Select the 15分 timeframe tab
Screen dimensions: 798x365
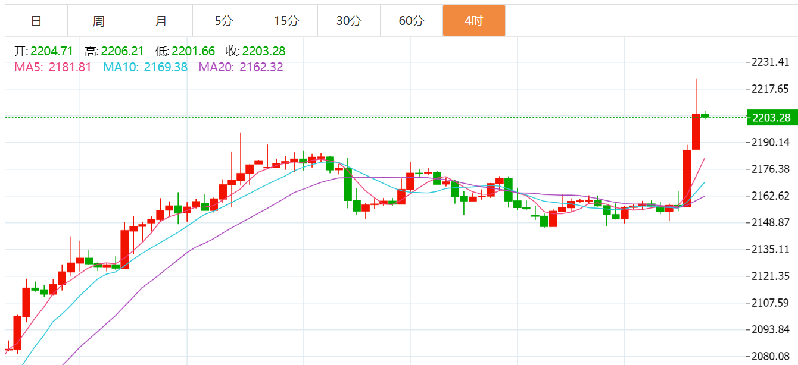point(286,21)
